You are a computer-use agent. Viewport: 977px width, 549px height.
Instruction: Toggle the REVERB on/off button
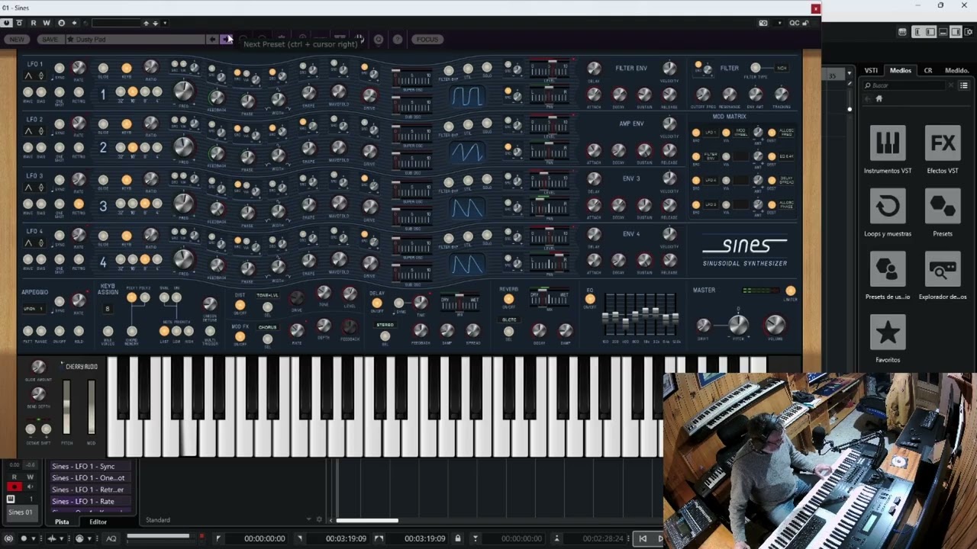pos(508,300)
